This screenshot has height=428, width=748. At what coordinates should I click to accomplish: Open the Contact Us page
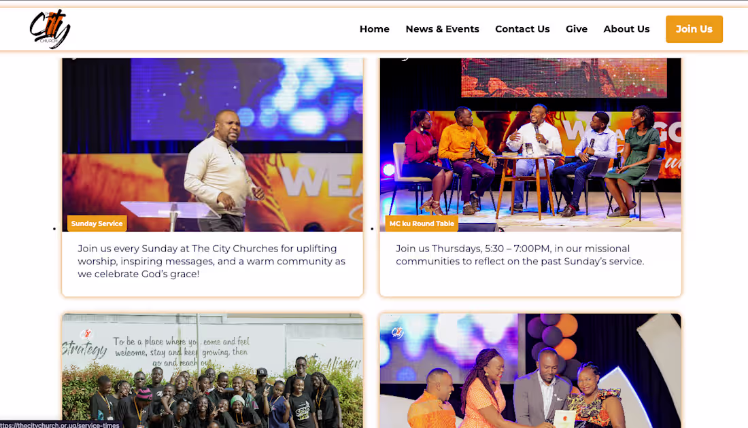[522, 29]
